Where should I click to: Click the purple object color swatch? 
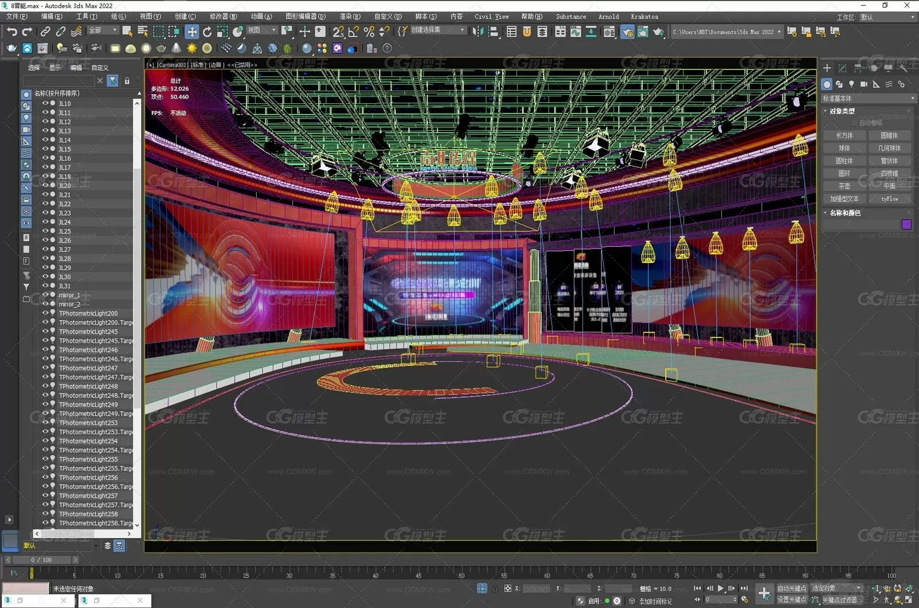click(906, 224)
